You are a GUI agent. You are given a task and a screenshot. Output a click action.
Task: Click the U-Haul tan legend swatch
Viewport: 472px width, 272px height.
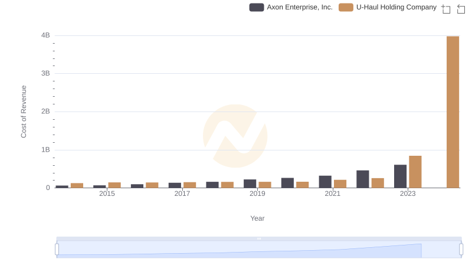346,7
